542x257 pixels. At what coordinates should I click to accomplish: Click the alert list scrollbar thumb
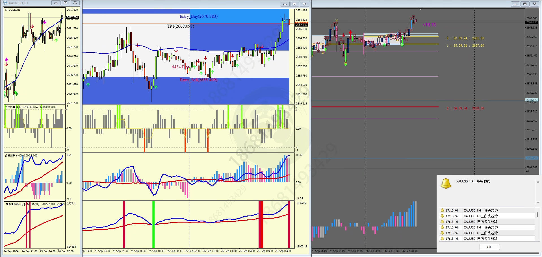pyautogui.click(x=537, y=215)
